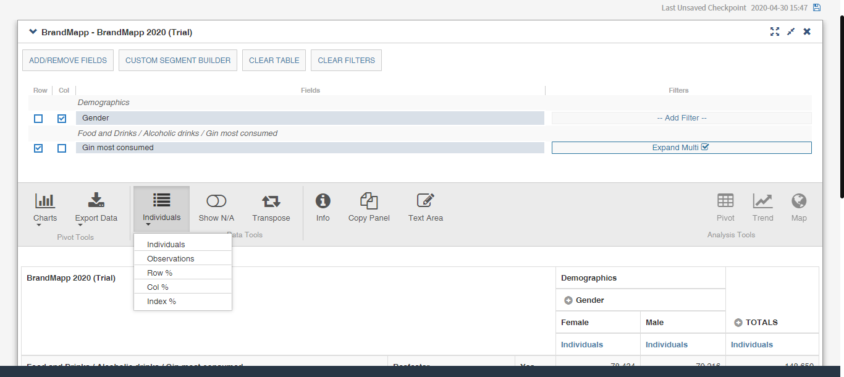Click the Individuals link under Male

[667, 344]
